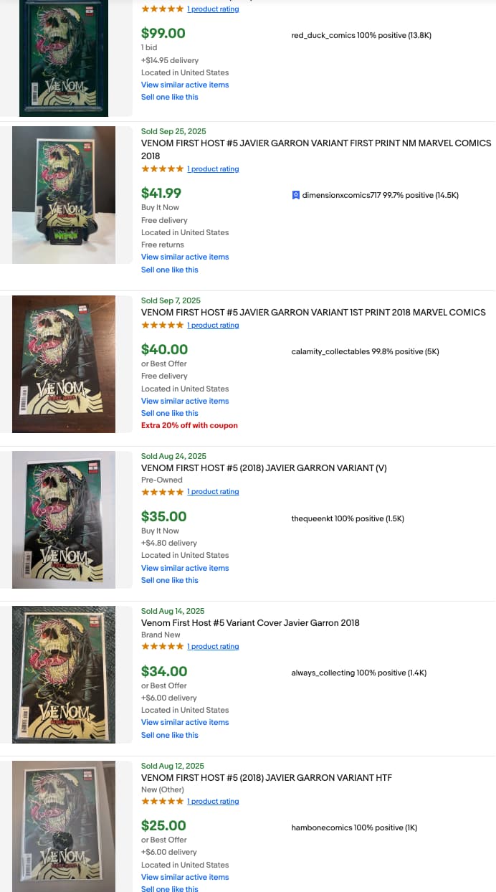Image resolution: width=496 pixels, height=892 pixels.
Task: Open the thumbnail of the $35.00 Venom listing
Action: pos(64,519)
